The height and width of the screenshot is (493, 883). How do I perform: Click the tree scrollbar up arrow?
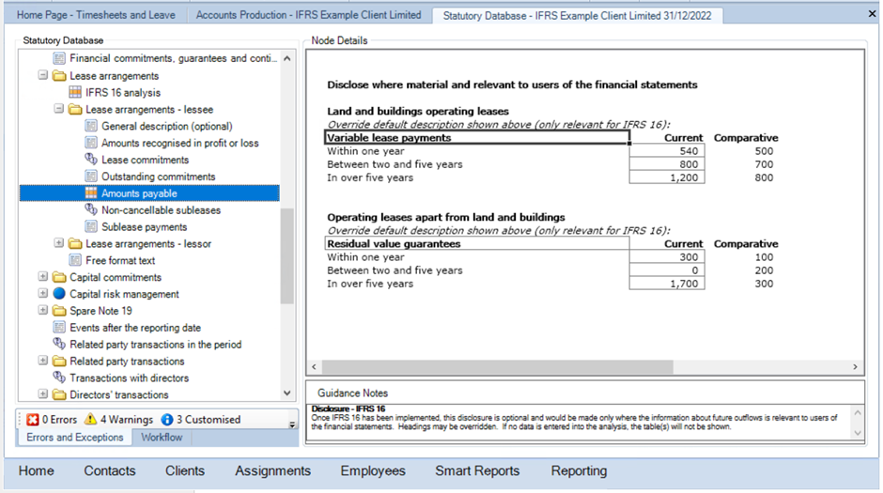(287, 58)
